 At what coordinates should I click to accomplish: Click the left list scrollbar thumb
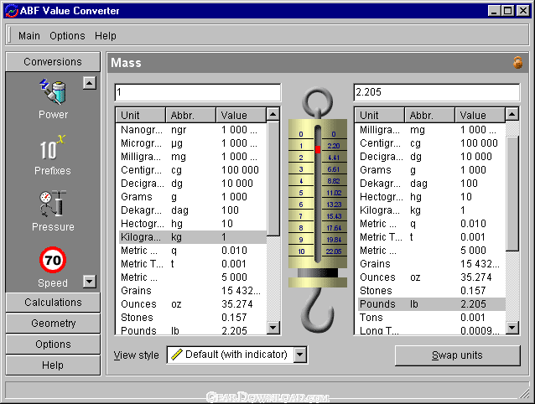[x=273, y=179]
